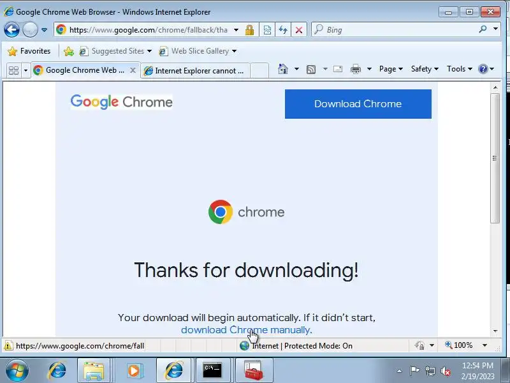Click the security lock icon

tap(249, 30)
